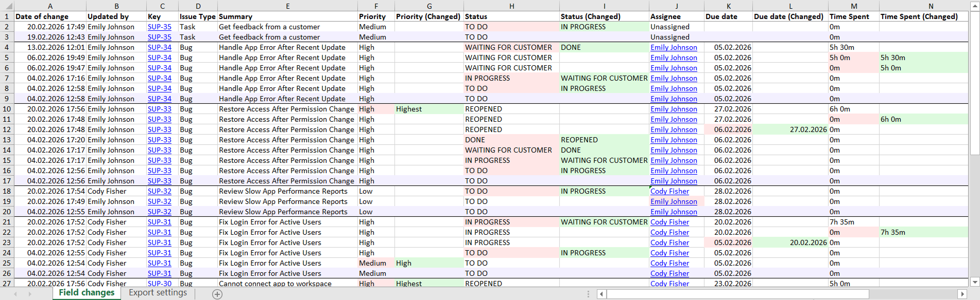
Task: Select '19.02.2026 12:43' date cell
Action: click(x=50, y=37)
